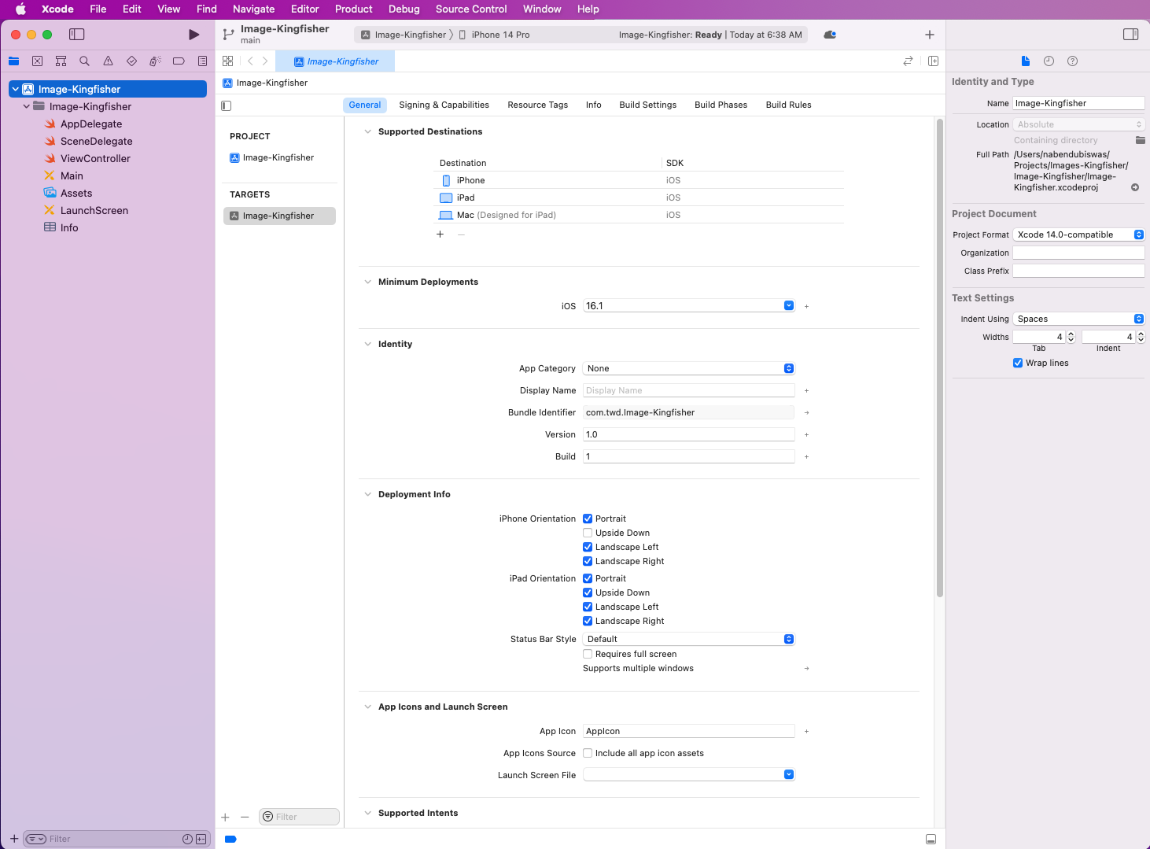
Task: Open the test navigator diamond icon
Action: (x=131, y=61)
